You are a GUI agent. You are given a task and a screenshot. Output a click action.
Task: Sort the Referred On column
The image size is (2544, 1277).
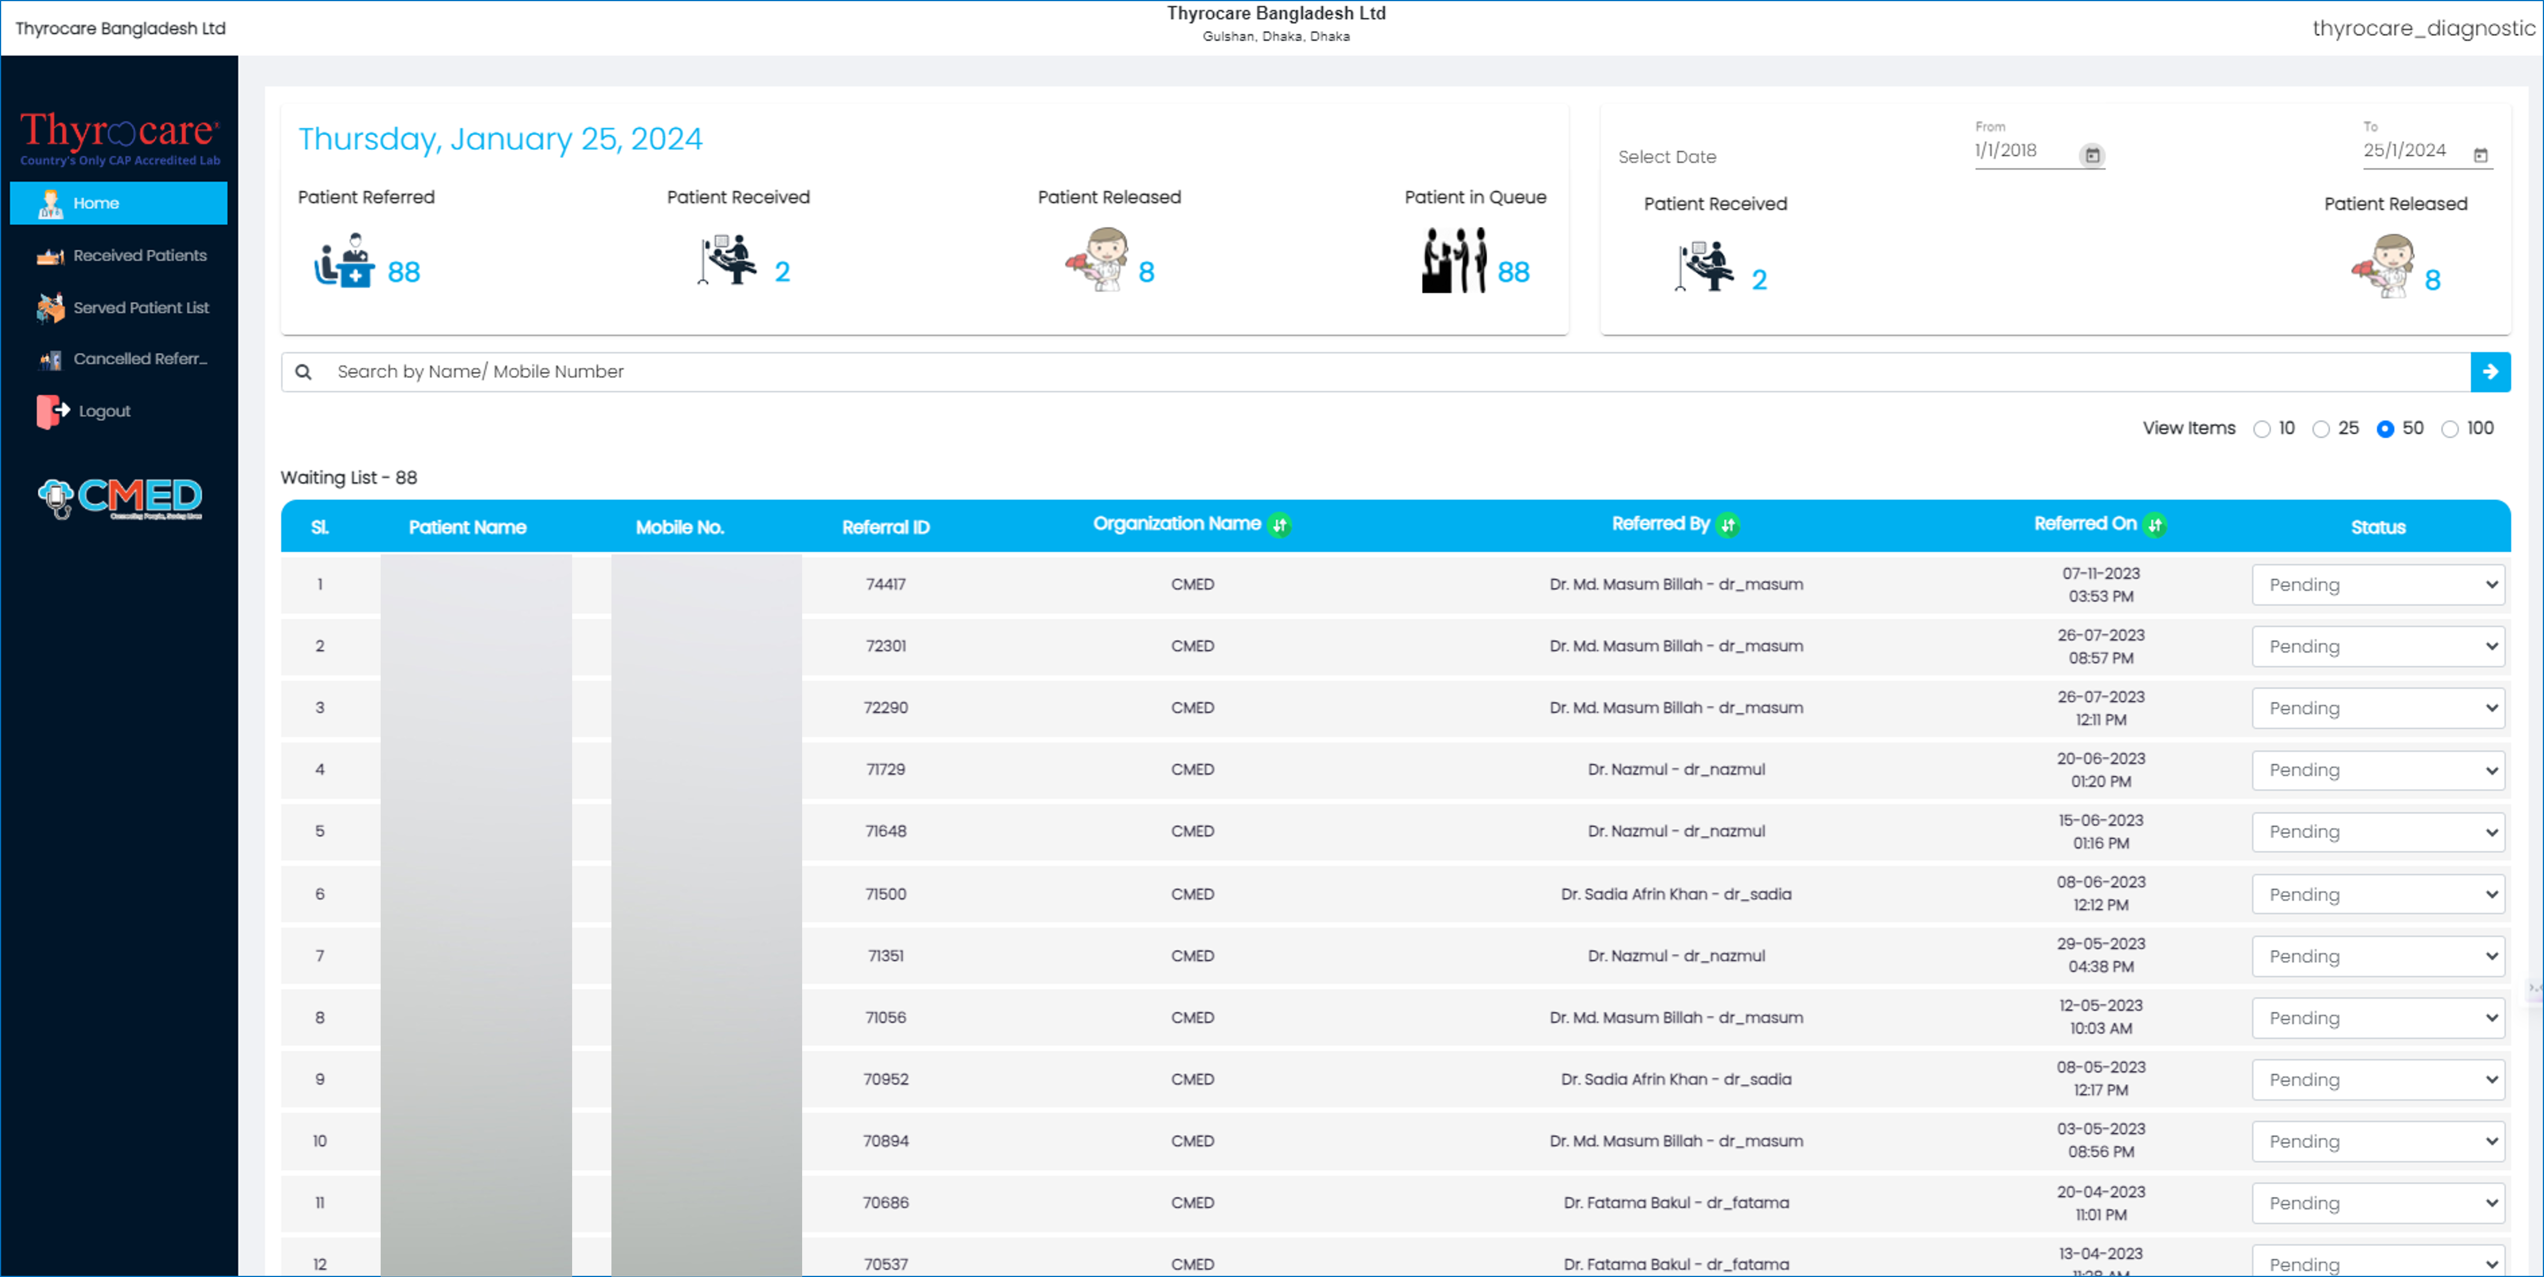[2155, 525]
